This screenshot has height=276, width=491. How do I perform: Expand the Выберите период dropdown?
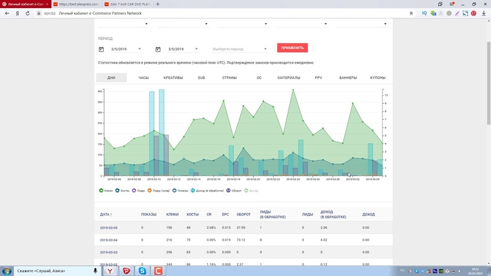(239, 49)
